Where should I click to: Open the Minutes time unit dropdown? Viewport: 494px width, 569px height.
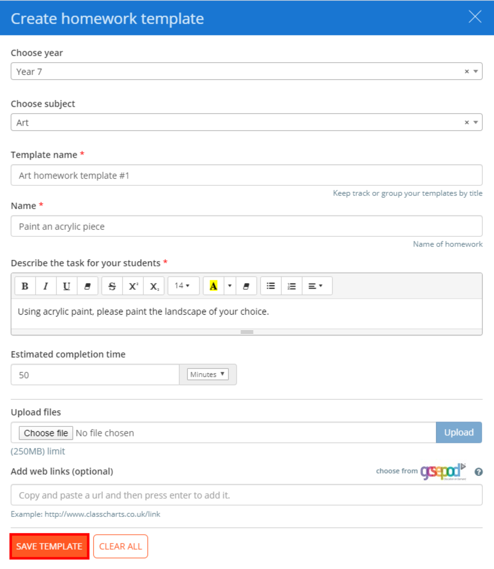[208, 374]
